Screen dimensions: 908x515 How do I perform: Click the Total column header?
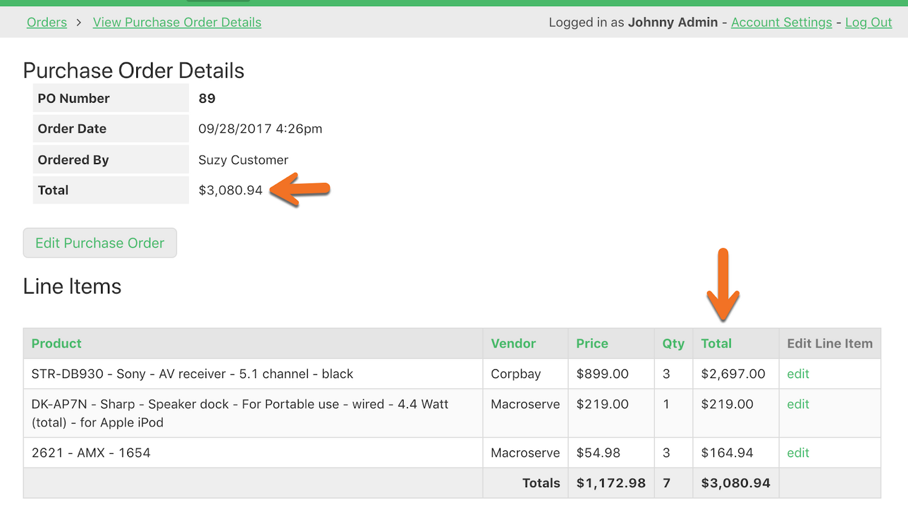coord(716,344)
